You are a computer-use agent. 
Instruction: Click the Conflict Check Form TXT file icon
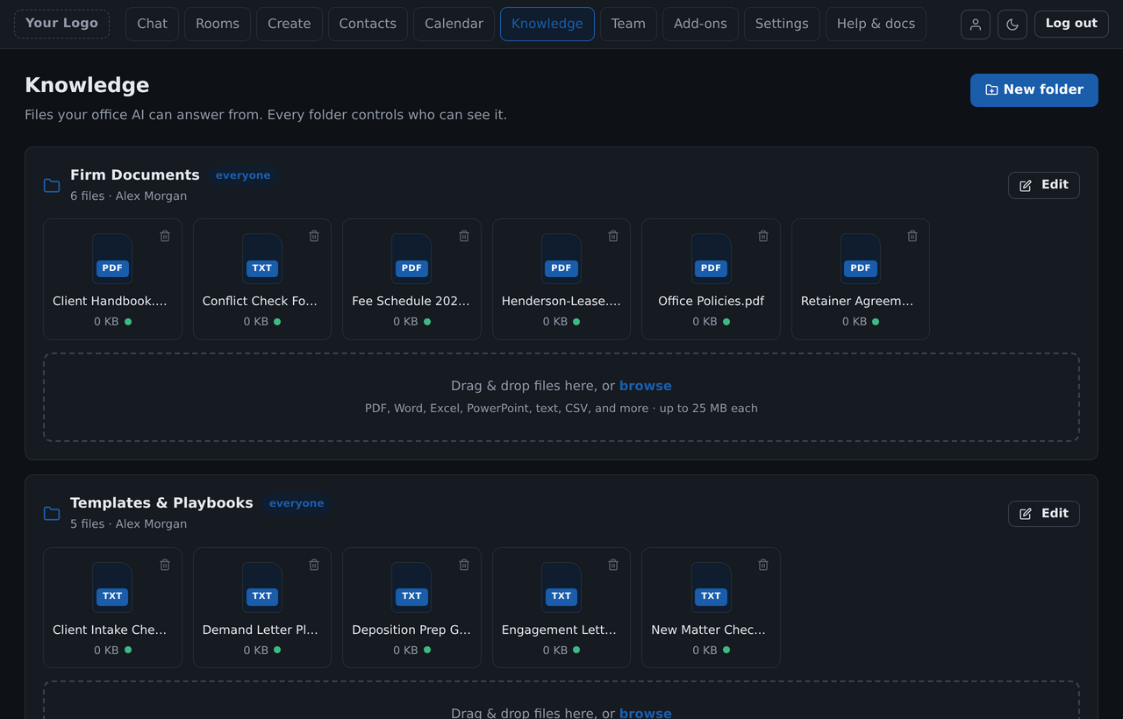coord(261,259)
